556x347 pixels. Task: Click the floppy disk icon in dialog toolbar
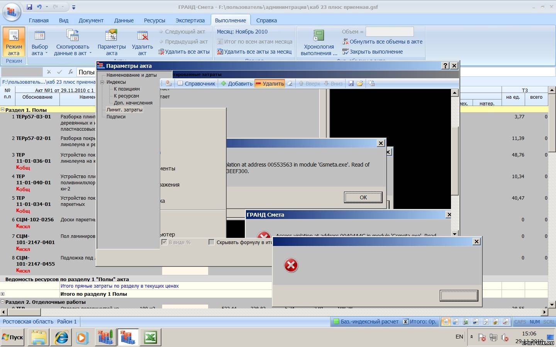pos(351,83)
